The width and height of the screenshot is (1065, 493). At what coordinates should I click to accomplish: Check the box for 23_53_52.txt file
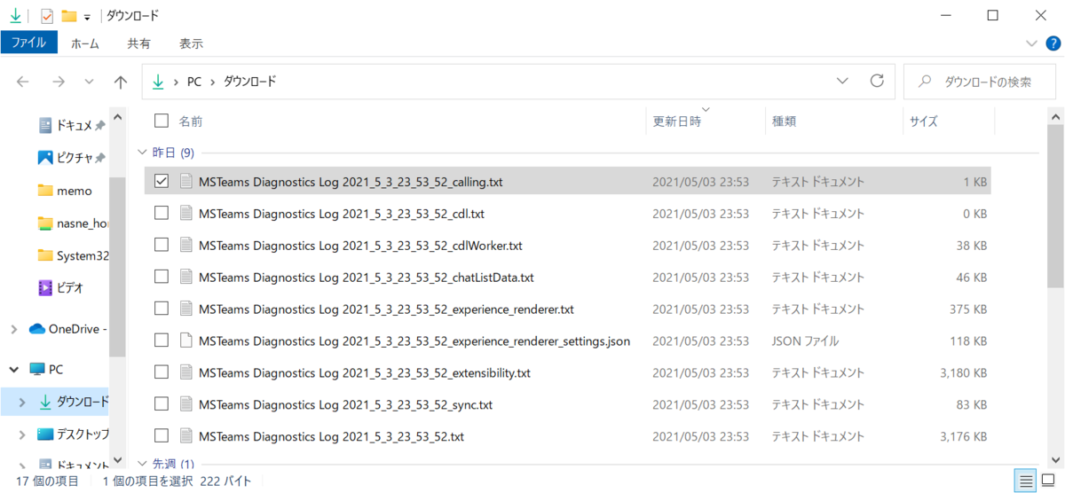point(161,436)
